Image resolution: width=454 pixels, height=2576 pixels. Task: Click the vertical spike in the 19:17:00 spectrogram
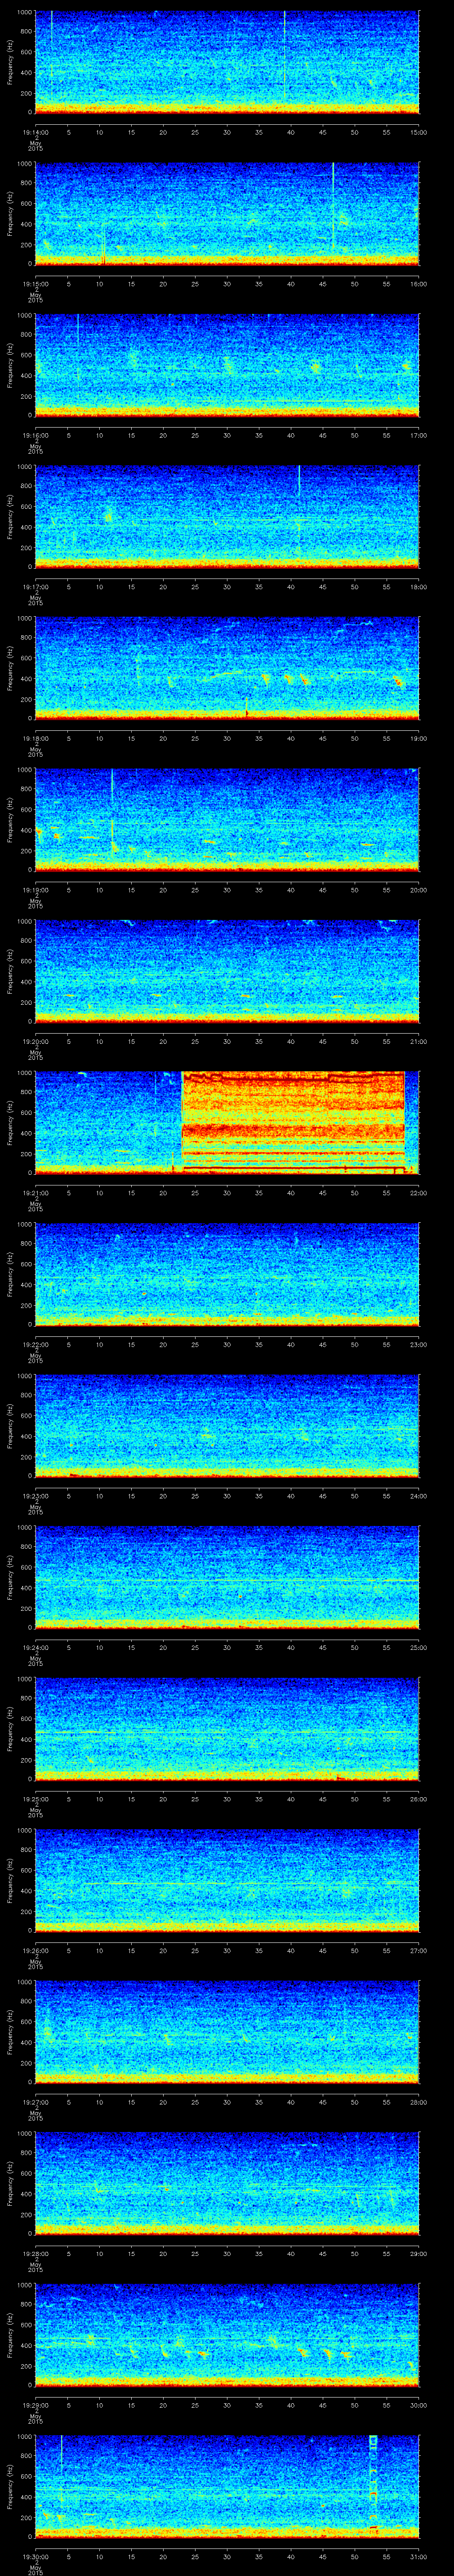tap(299, 481)
